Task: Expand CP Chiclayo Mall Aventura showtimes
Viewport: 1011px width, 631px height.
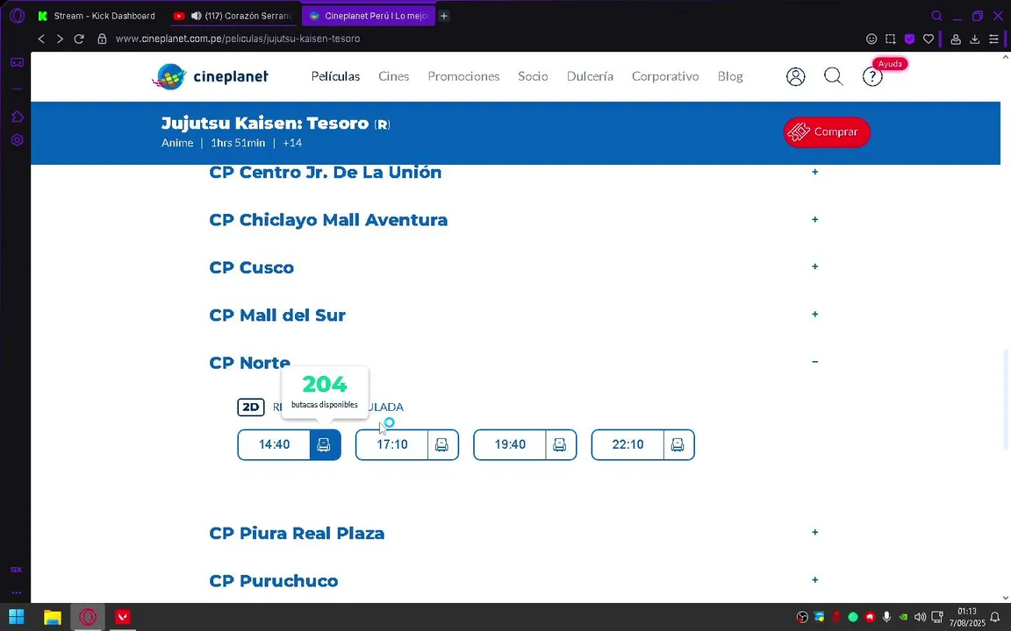Action: [x=815, y=220]
